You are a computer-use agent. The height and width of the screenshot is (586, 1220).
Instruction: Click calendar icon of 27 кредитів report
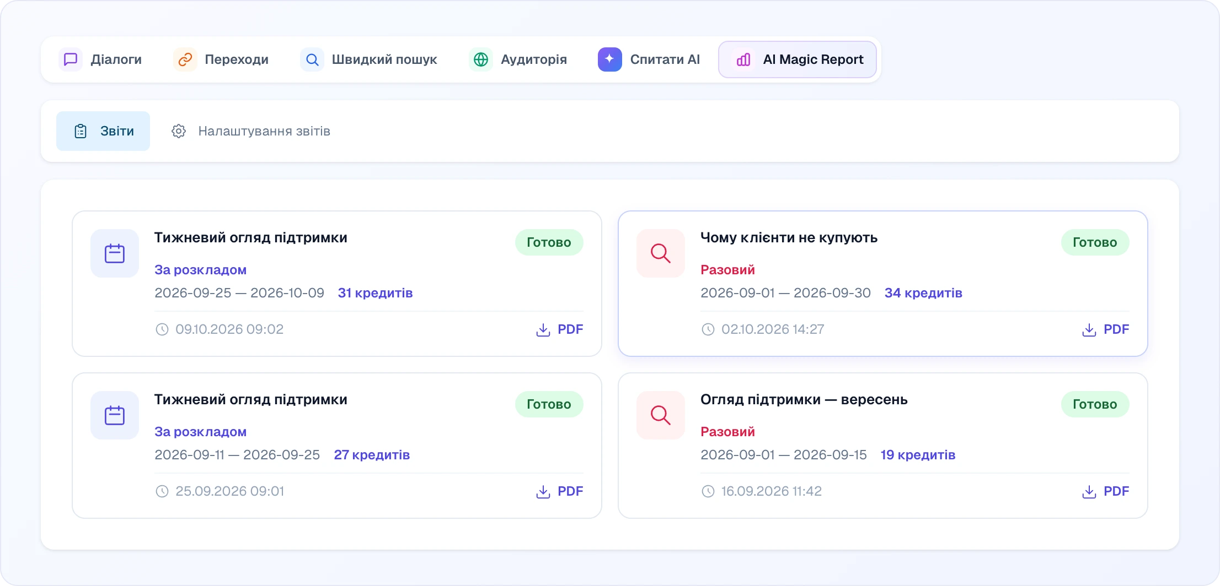pyautogui.click(x=115, y=415)
